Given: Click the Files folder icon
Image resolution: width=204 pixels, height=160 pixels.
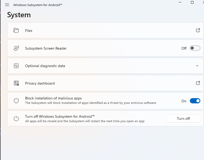Looking at the screenshot, I should coord(16,30).
